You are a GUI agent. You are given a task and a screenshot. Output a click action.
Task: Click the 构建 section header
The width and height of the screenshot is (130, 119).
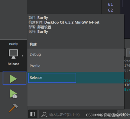[33, 44]
